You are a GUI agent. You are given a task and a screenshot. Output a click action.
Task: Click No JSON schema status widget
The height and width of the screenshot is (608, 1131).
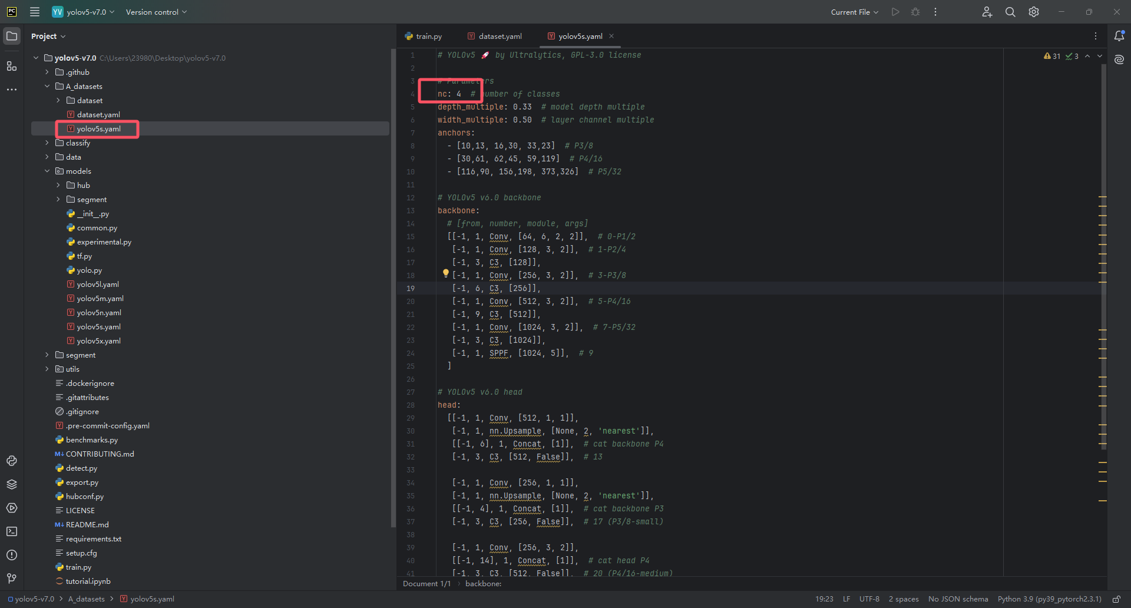958,599
